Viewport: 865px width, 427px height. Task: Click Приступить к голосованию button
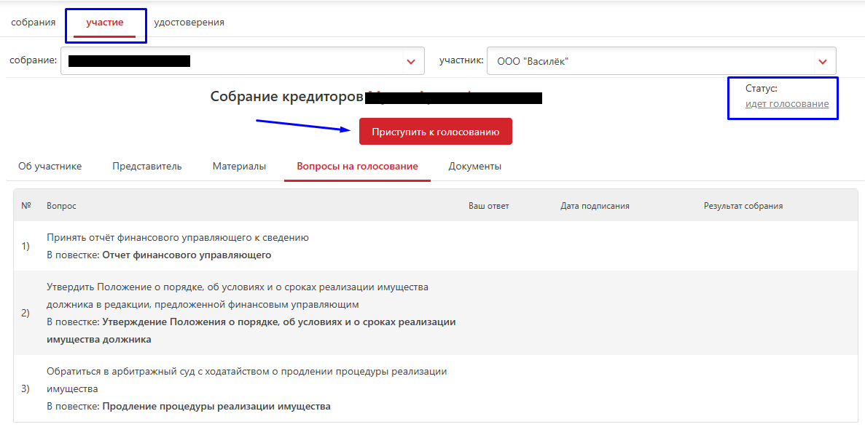pos(436,132)
